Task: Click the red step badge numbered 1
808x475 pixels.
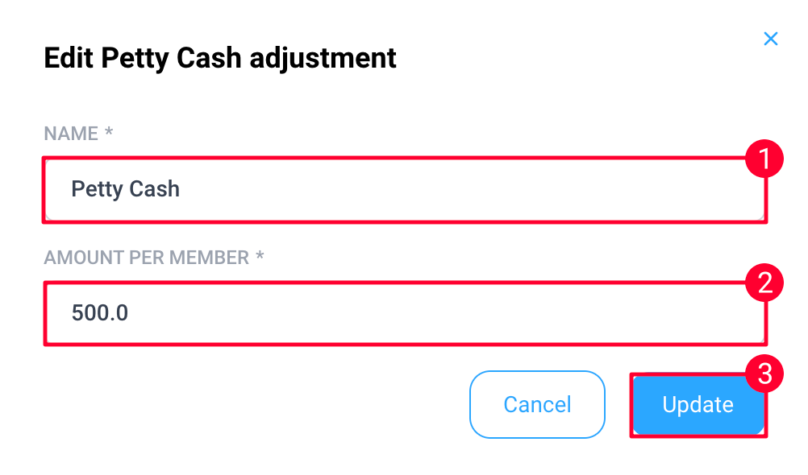Action: pos(764,159)
